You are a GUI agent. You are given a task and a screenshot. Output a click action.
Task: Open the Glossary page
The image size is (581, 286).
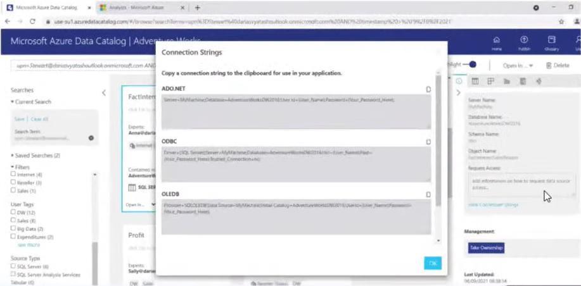(552, 42)
